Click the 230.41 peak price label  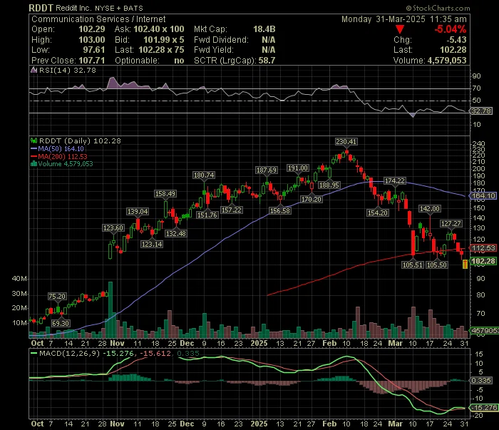346,142
